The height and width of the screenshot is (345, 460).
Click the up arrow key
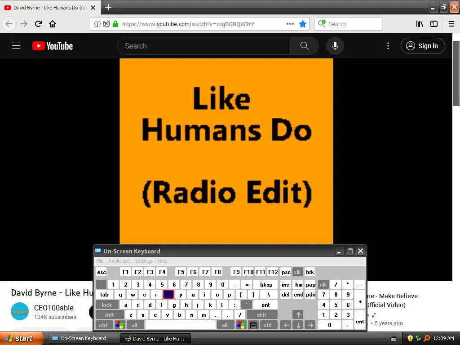[298, 315]
